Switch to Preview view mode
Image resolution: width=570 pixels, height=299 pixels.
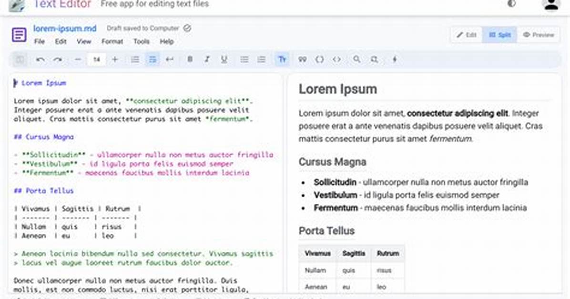[539, 35]
